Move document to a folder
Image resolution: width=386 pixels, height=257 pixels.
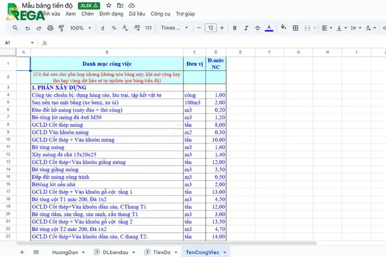[120, 5]
